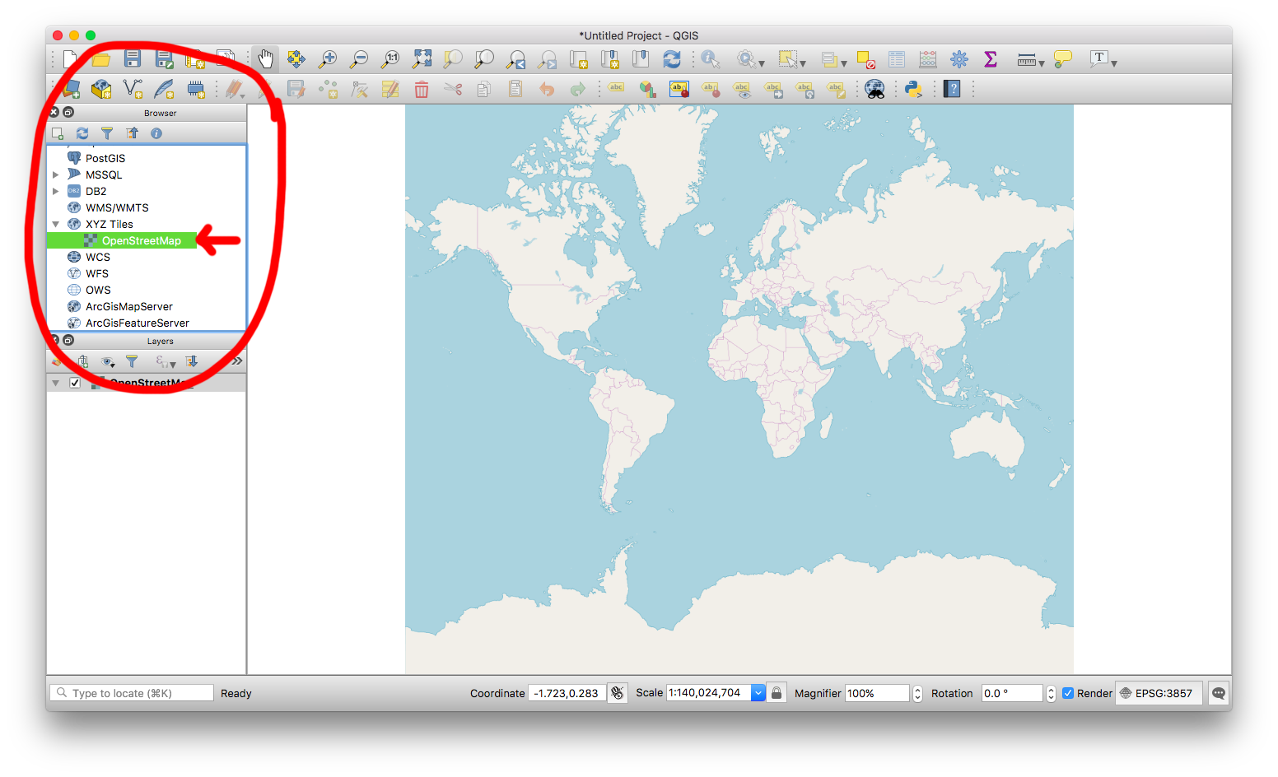Select WMS/WMTS in the Browser tree
This screenshot has height=777, width=1278.
117,207
